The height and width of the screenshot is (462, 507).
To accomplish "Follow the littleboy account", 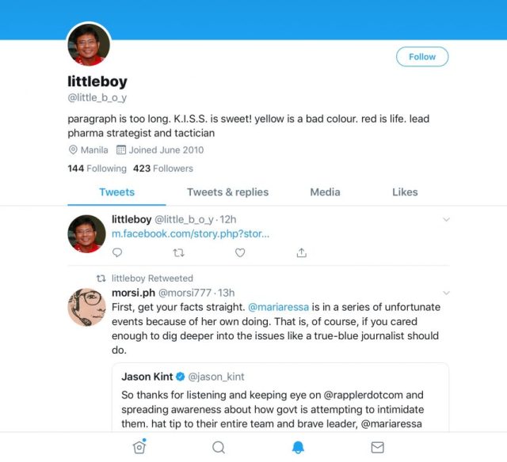I will tap(422, 57).
